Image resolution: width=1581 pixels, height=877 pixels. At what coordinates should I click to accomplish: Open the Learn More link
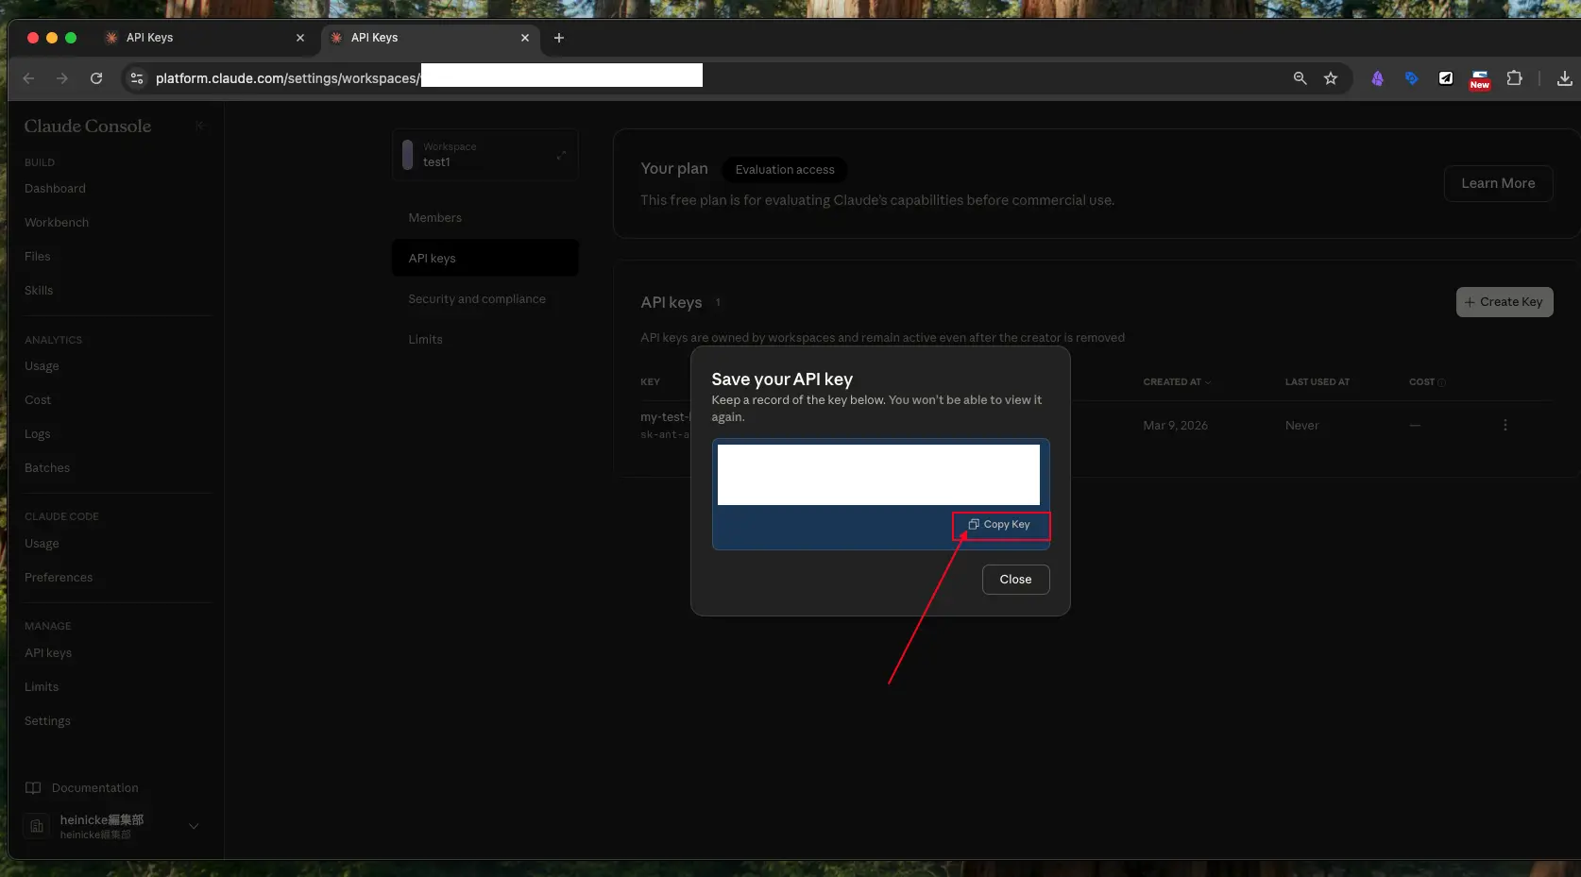[x=1497, y=183]
